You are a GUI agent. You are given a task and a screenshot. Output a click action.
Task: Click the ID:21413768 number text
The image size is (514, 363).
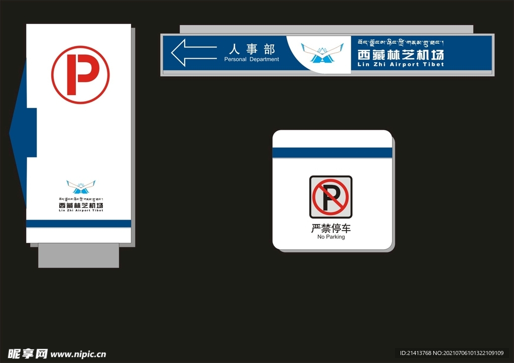tap(415, 353)
